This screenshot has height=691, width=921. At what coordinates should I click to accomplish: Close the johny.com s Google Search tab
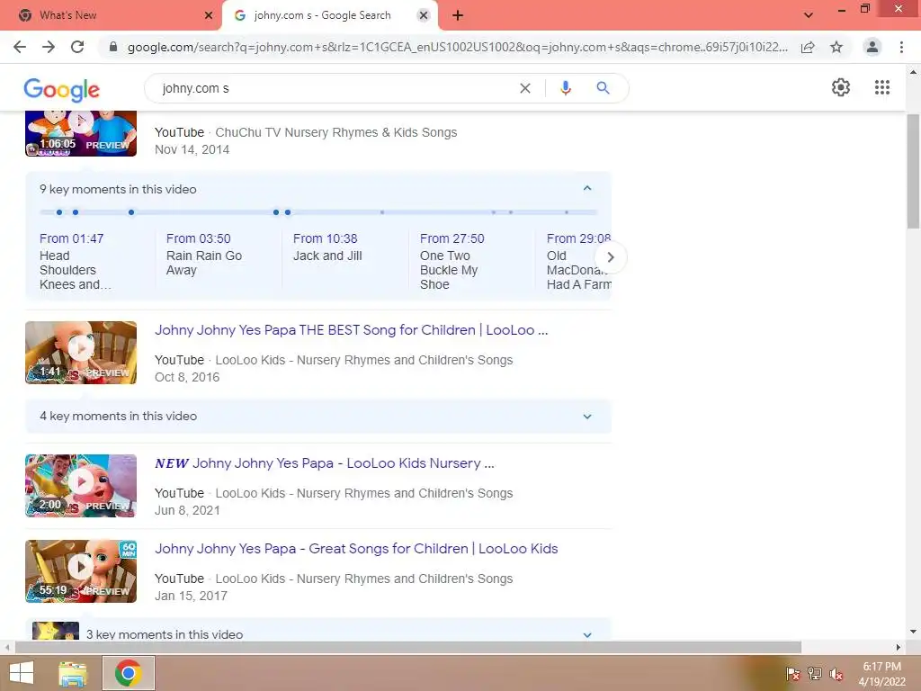pyautogui.click(x=423, y=15)
